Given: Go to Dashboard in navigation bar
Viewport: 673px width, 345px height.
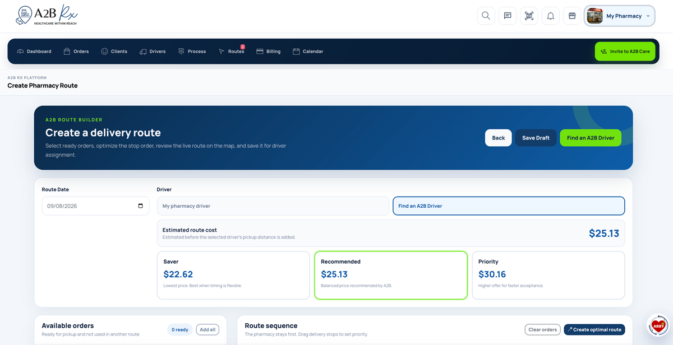Looking at the screenshot, I should click(x=34, y=52).
